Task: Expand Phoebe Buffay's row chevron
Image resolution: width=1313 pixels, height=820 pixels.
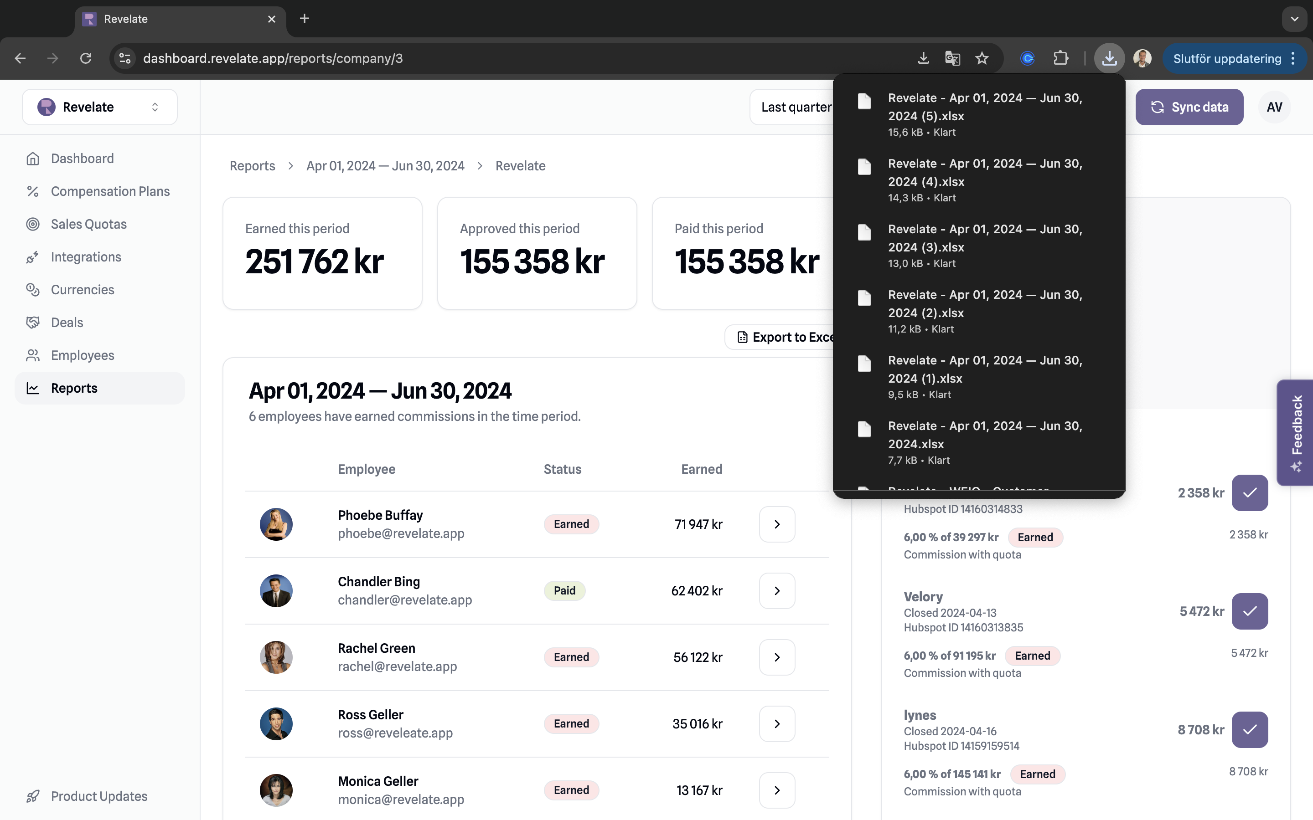Action: pos(776,524)
